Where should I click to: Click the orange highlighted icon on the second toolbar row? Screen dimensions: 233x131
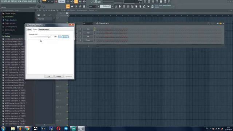point(68,7)
